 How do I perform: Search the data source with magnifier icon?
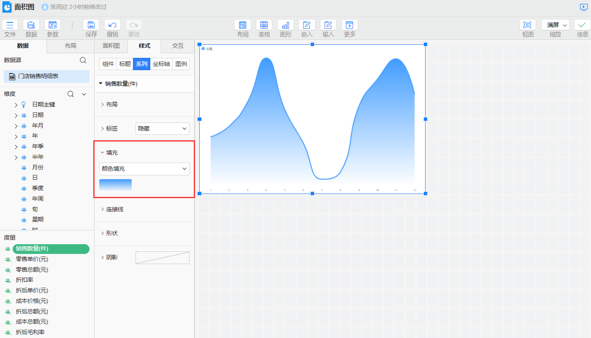(x=83, y=60)
